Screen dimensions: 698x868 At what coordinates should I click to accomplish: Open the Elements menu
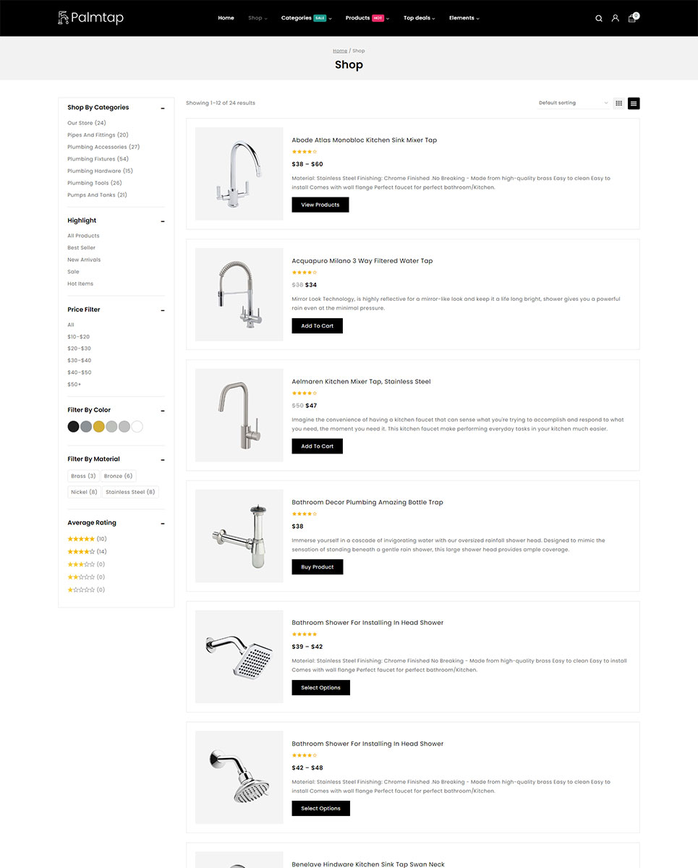click(x=464, y=18)
